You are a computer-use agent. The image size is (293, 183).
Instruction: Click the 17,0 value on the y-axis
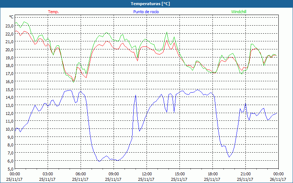(x=10, y=74)
